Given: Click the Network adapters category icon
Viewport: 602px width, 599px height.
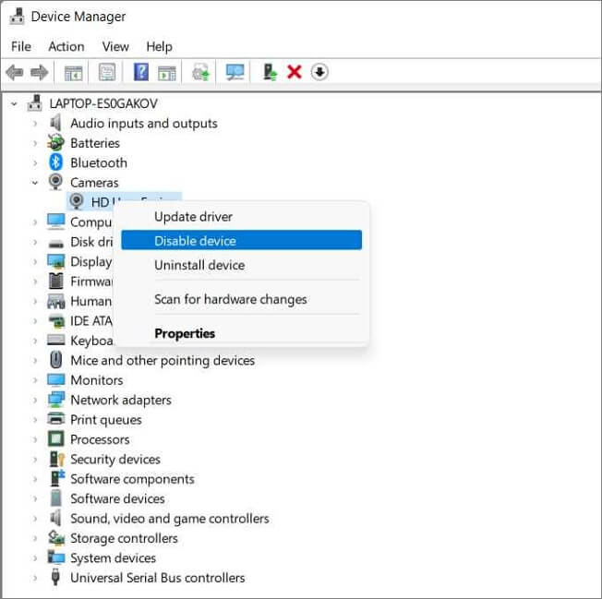Looking at the screenshot, I should point(56,400).
